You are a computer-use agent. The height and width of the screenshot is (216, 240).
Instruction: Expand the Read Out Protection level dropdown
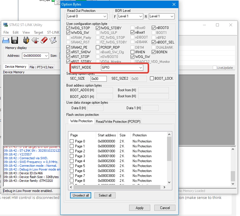[x=87, y=16]
